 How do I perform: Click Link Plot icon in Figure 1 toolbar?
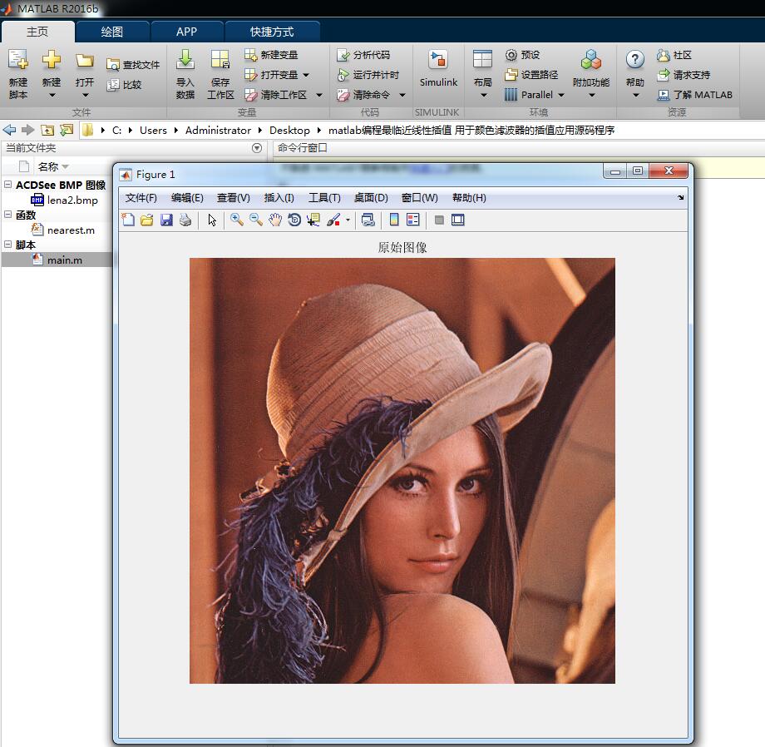(368, 220)
